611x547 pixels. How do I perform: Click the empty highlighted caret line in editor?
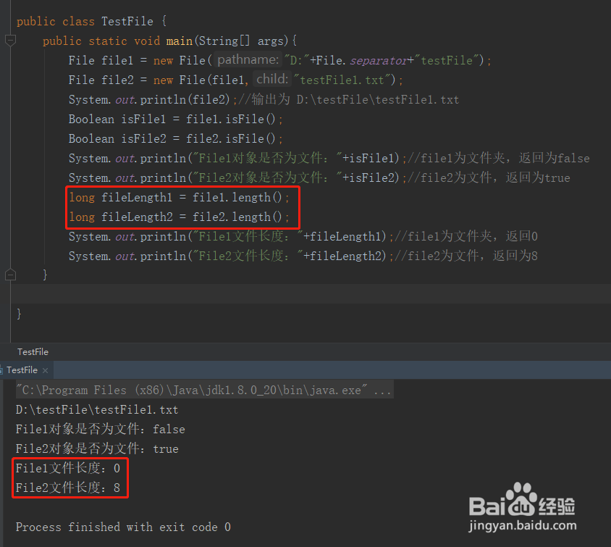(x=311, y=293)
